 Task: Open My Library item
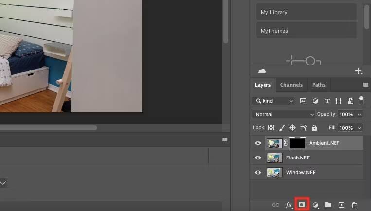click(306, 12)
